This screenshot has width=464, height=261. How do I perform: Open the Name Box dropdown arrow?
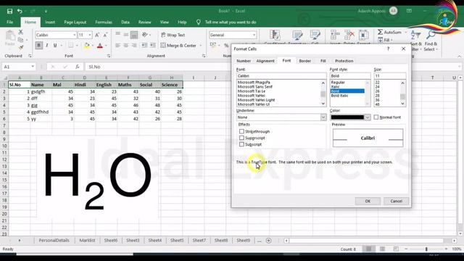pos(33,67)
